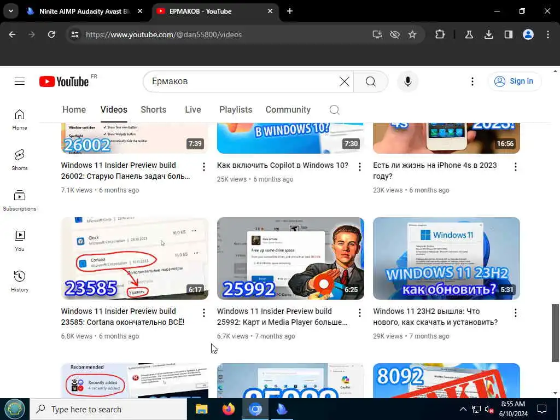Screen dimensions: 560x420
Task: Open the browser three-dot menu
Action: tap(548, 34)
